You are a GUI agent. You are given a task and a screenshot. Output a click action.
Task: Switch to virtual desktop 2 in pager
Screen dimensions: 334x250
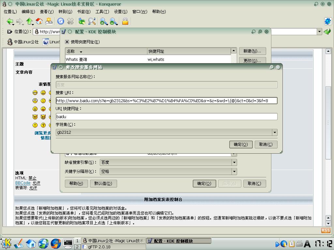coord(77,247)
